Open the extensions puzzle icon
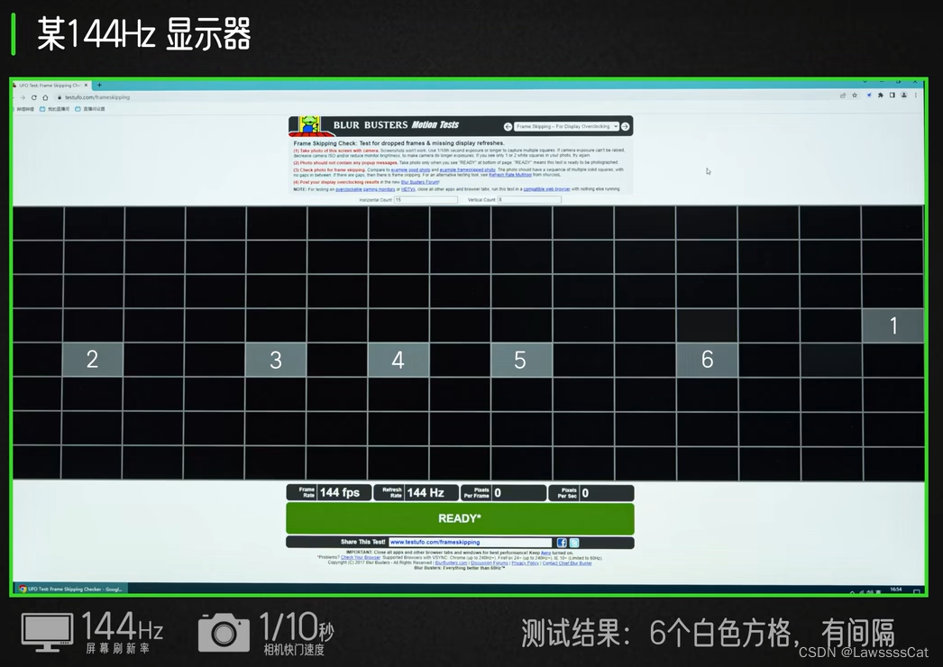Image resolution: width=943 pixels, height=667 pixels. pos(881,95)
